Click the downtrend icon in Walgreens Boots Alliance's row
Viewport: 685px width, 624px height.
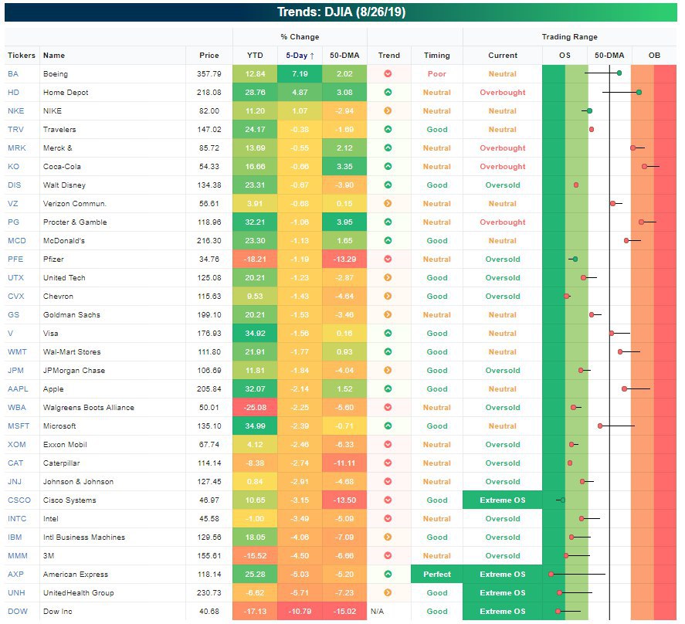tap(388, 407)
